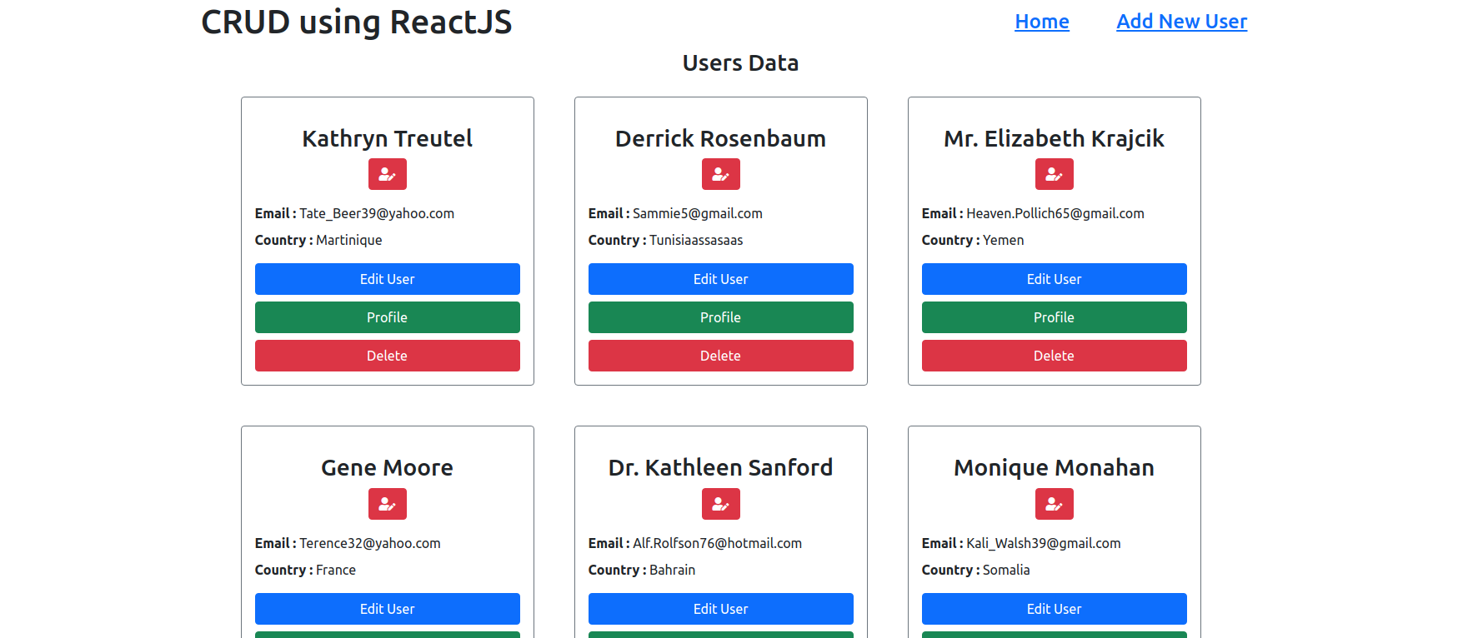Open the Add New User link
1468x638 pixels.
[1182, 22]
